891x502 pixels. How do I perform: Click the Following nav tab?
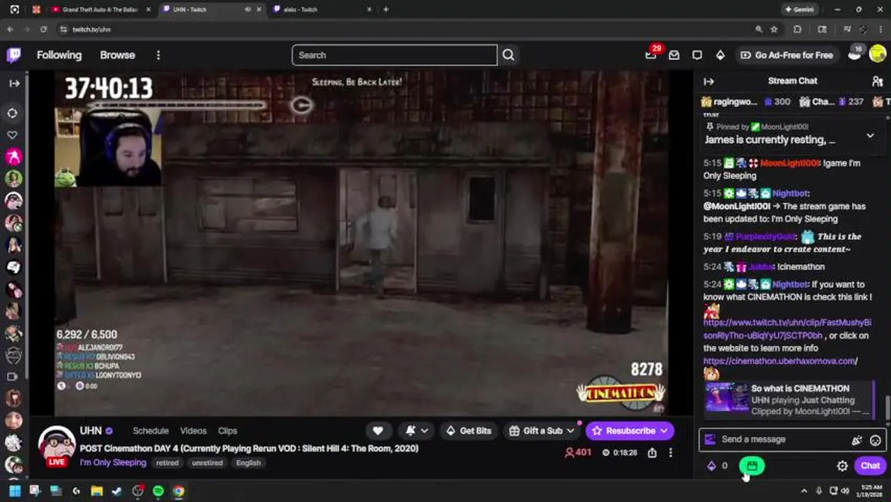tap(59, 55)
